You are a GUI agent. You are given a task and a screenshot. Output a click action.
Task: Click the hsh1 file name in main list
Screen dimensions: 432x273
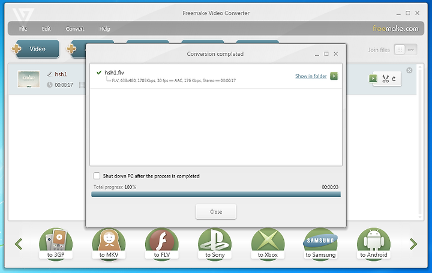[61, 74]
